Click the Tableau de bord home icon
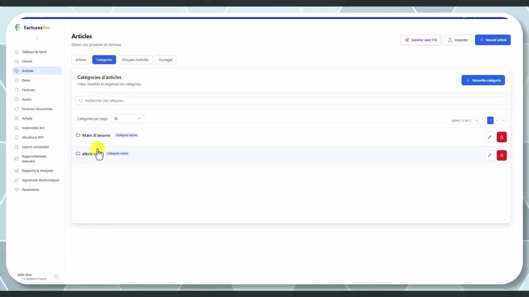Image resolution: width=529 pixels, height=297 pixels. click(17, 52)
